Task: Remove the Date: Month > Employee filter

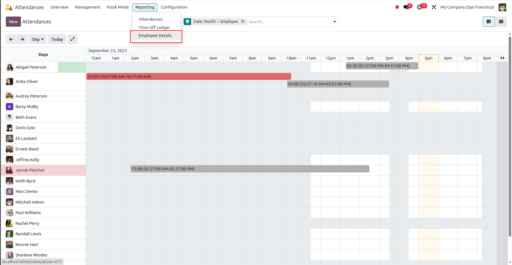Action: [243, 21]
